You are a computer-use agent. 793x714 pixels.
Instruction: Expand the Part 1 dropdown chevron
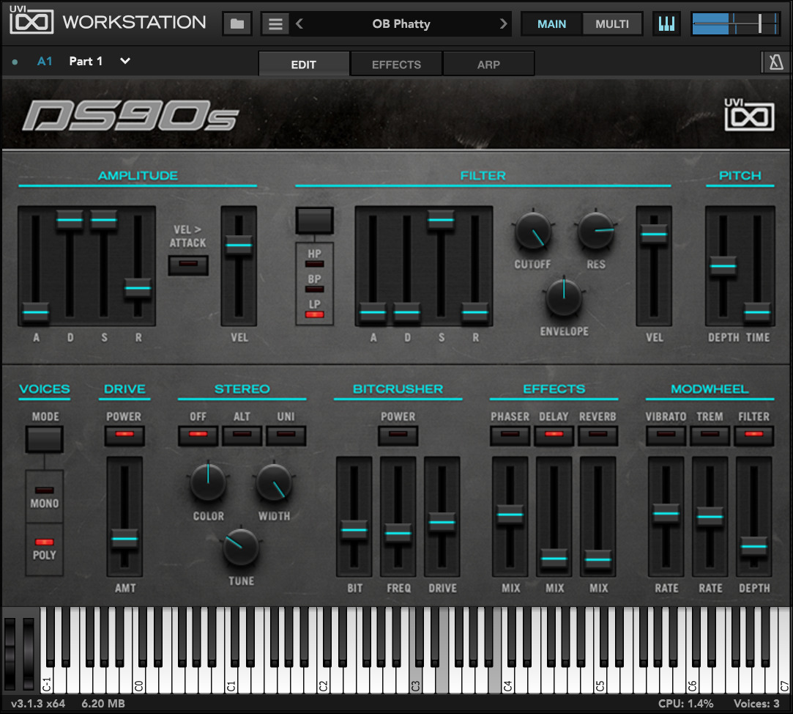(125, 62)
